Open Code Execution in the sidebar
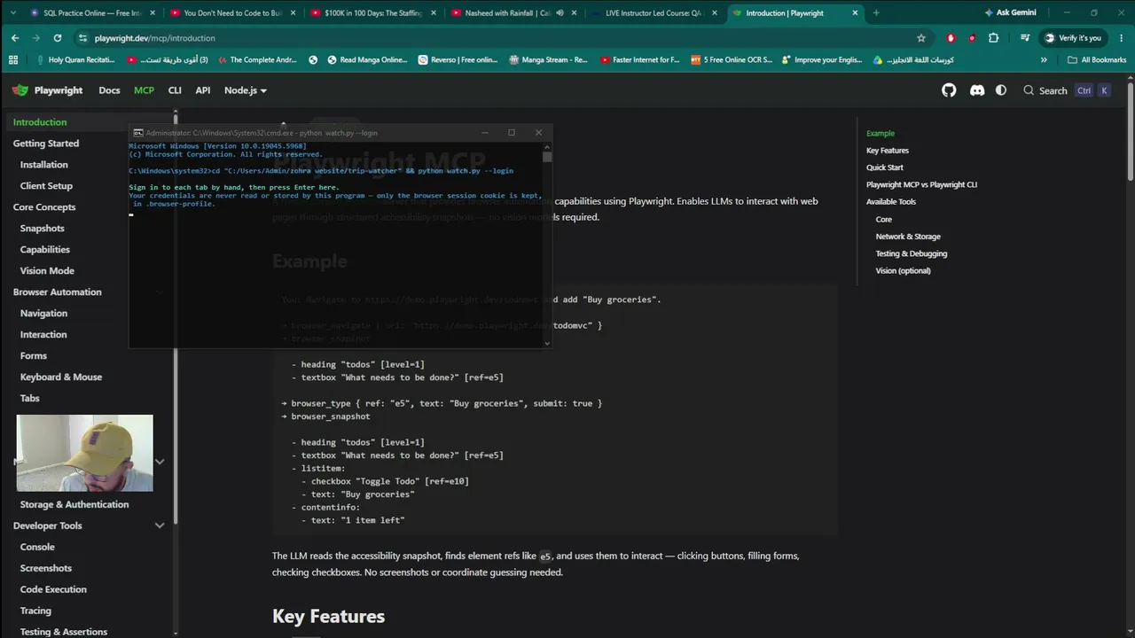Viewport: 1135px width, 638px height. coord(53,590)
